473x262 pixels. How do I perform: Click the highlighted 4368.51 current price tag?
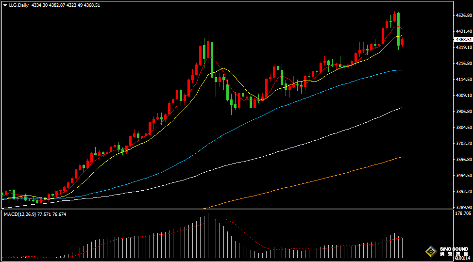(x=463, y=39)
